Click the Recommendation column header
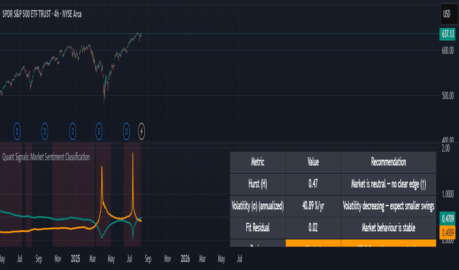459x270 pixels. click(x=389, y=162)
